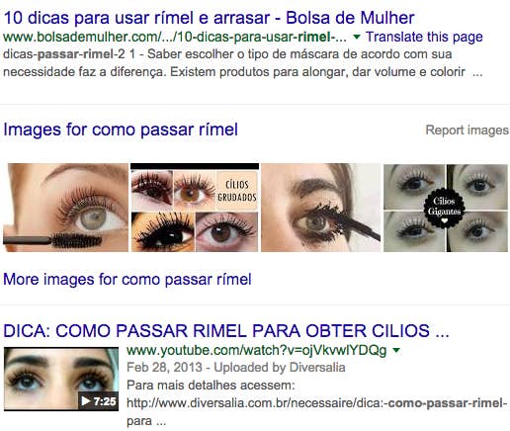This screenshot has width=510, height=431.
Task: Expand the arrow next to the YouTube URL
Action: coord(396,350)
